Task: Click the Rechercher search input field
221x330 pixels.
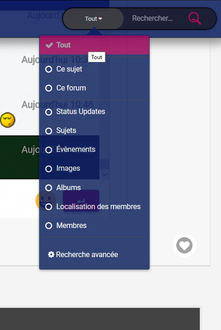Action: pyautogui.click(x=155, y=18)
